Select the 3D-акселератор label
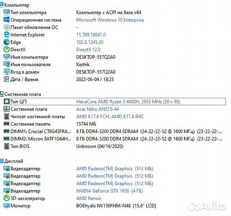This screenshot has height=216, width=231. click(x=28, y=198)
